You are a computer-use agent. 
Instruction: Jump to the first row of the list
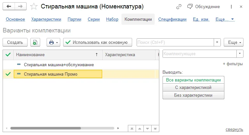(132, 129)
